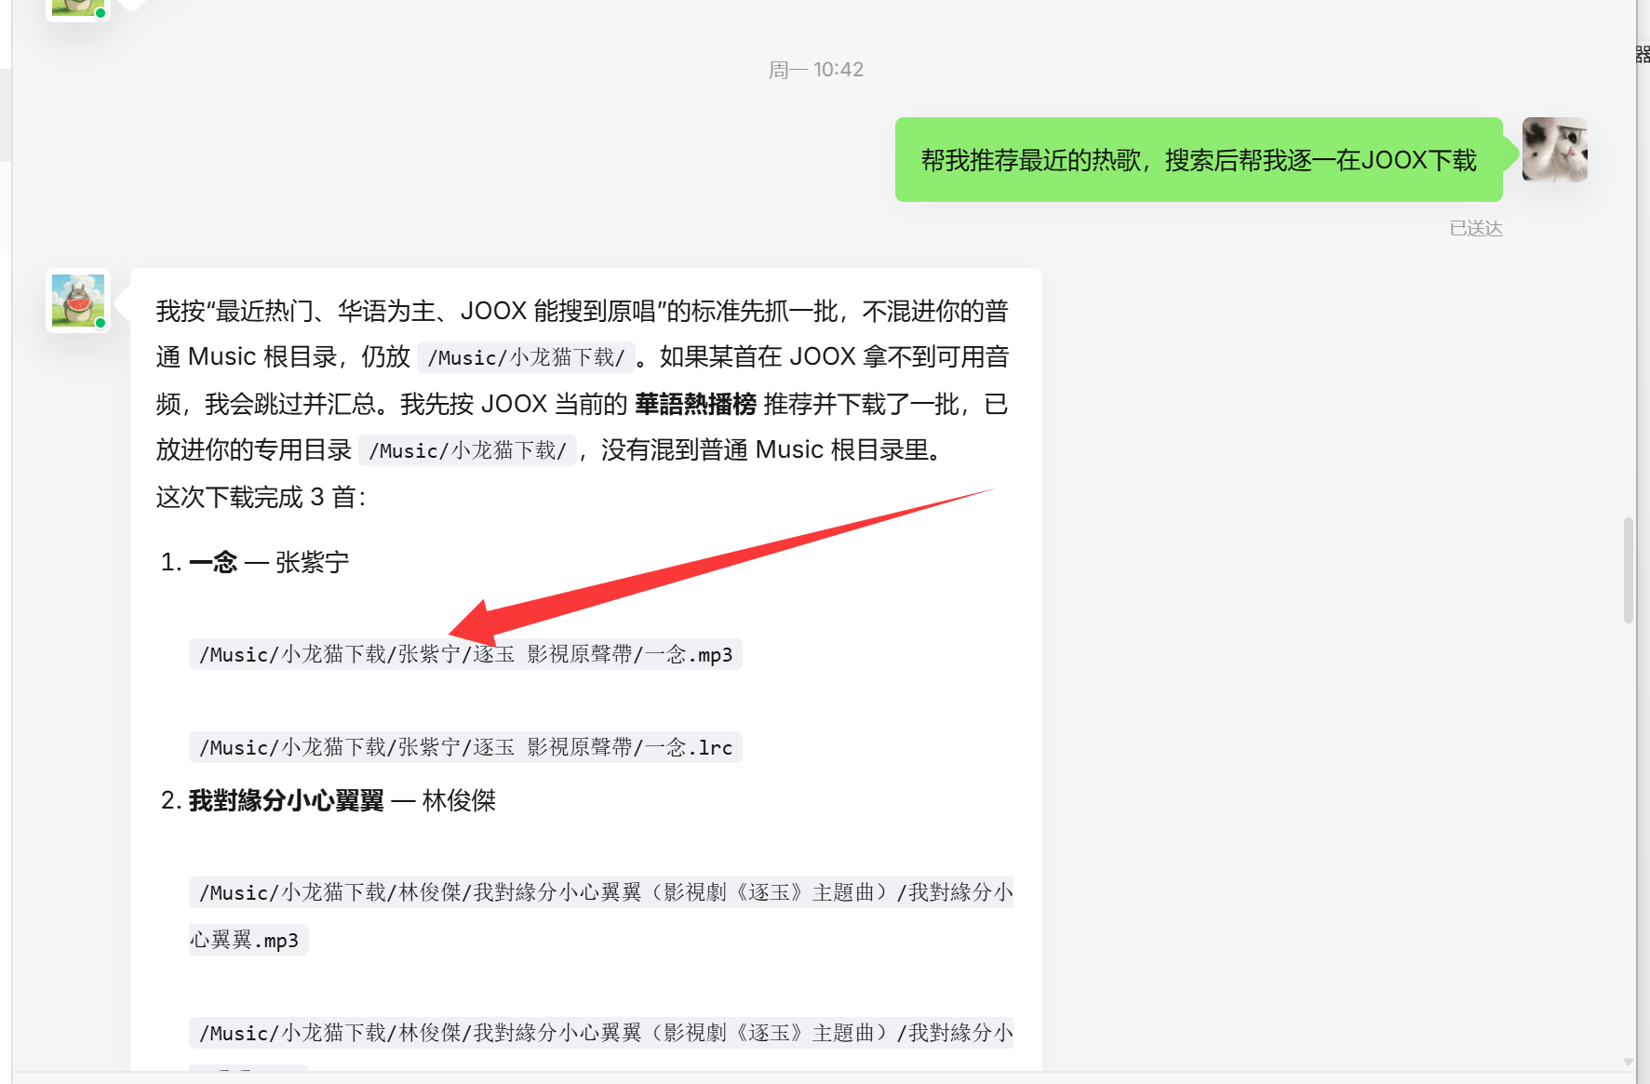This screenshot has width=1650, height=1084.
Task: Click the path ending 一念.mp3
Action: pos(465,654)
